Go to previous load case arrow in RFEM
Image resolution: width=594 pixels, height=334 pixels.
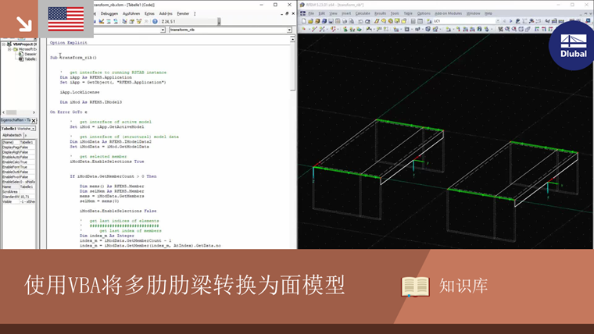[504, 21]
